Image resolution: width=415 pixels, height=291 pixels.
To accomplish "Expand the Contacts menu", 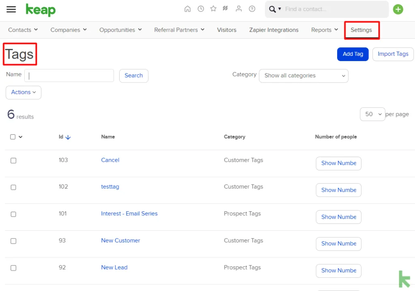I will coord(23,30).
